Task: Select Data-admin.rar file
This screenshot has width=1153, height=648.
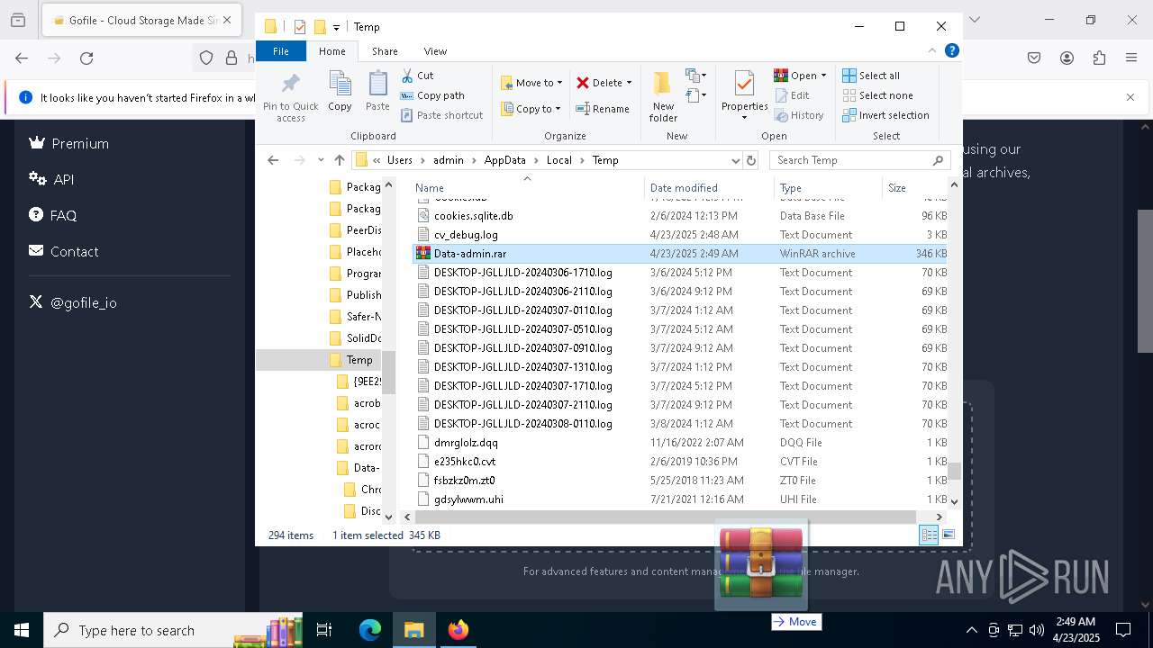Action: coord(680,254)
